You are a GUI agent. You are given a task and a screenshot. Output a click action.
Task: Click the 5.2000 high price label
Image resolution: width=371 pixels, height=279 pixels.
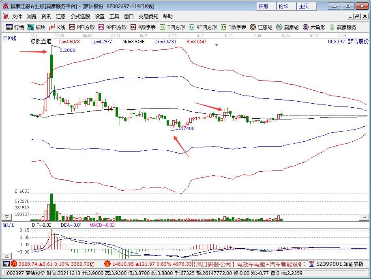tap(67, 50)
